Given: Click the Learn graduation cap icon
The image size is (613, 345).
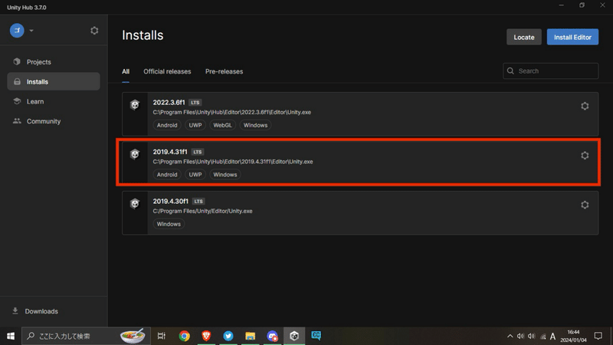Looking at the screenshot, I should (x=17, y=101).
